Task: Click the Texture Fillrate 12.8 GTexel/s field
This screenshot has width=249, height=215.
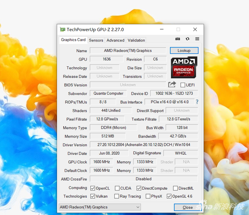Action: point(179,119)
